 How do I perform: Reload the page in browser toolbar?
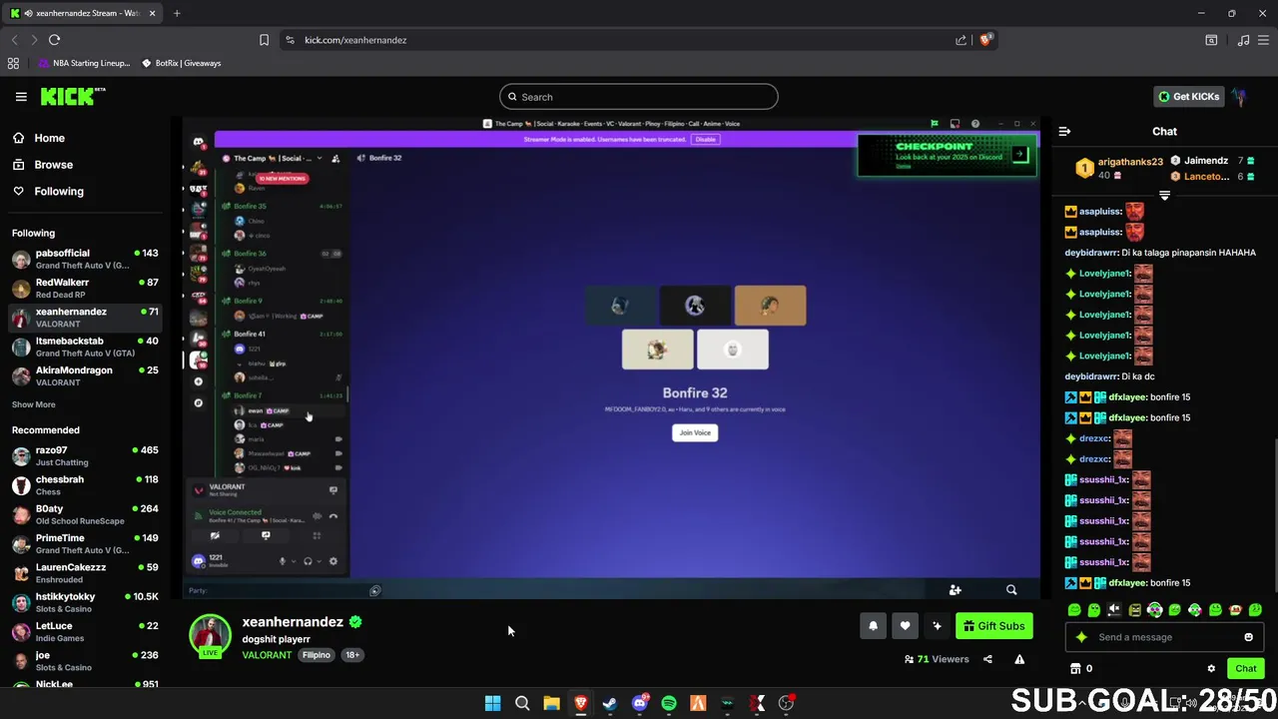[54, 40]
